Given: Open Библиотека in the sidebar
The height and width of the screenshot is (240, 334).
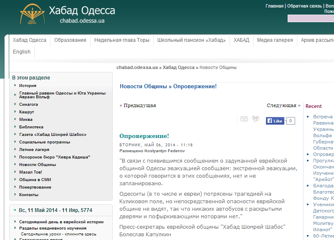Looking at the screenshot, I should [31, 127].
